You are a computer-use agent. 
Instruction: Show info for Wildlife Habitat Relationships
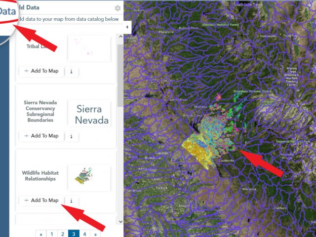[71, 201]
